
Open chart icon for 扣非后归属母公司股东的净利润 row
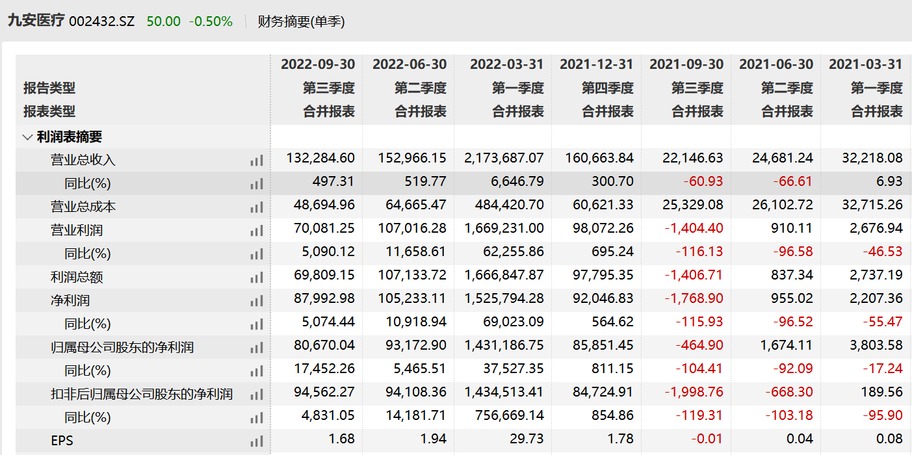[257, 395]
